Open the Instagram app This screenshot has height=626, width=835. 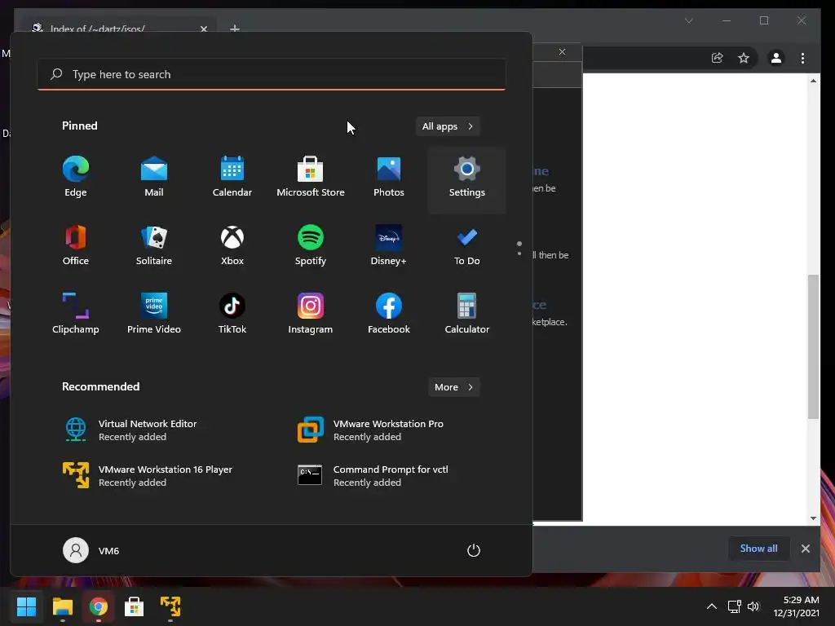pyautogui.click(x=311, y=314)
